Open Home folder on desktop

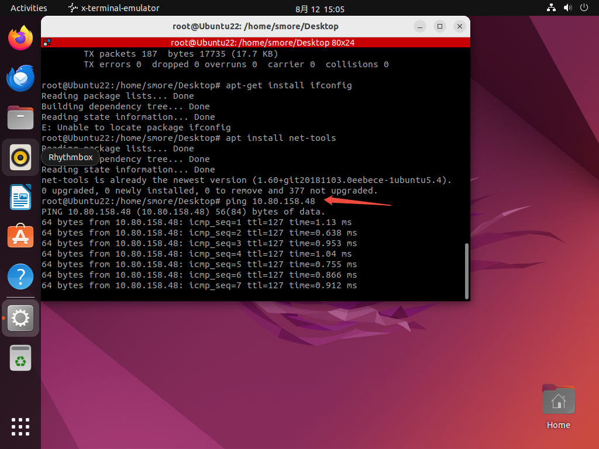tap(558, 407)
